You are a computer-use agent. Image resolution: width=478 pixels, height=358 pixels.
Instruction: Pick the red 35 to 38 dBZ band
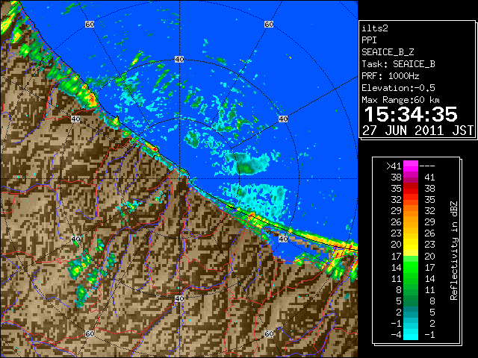click(x=411, y=189)
